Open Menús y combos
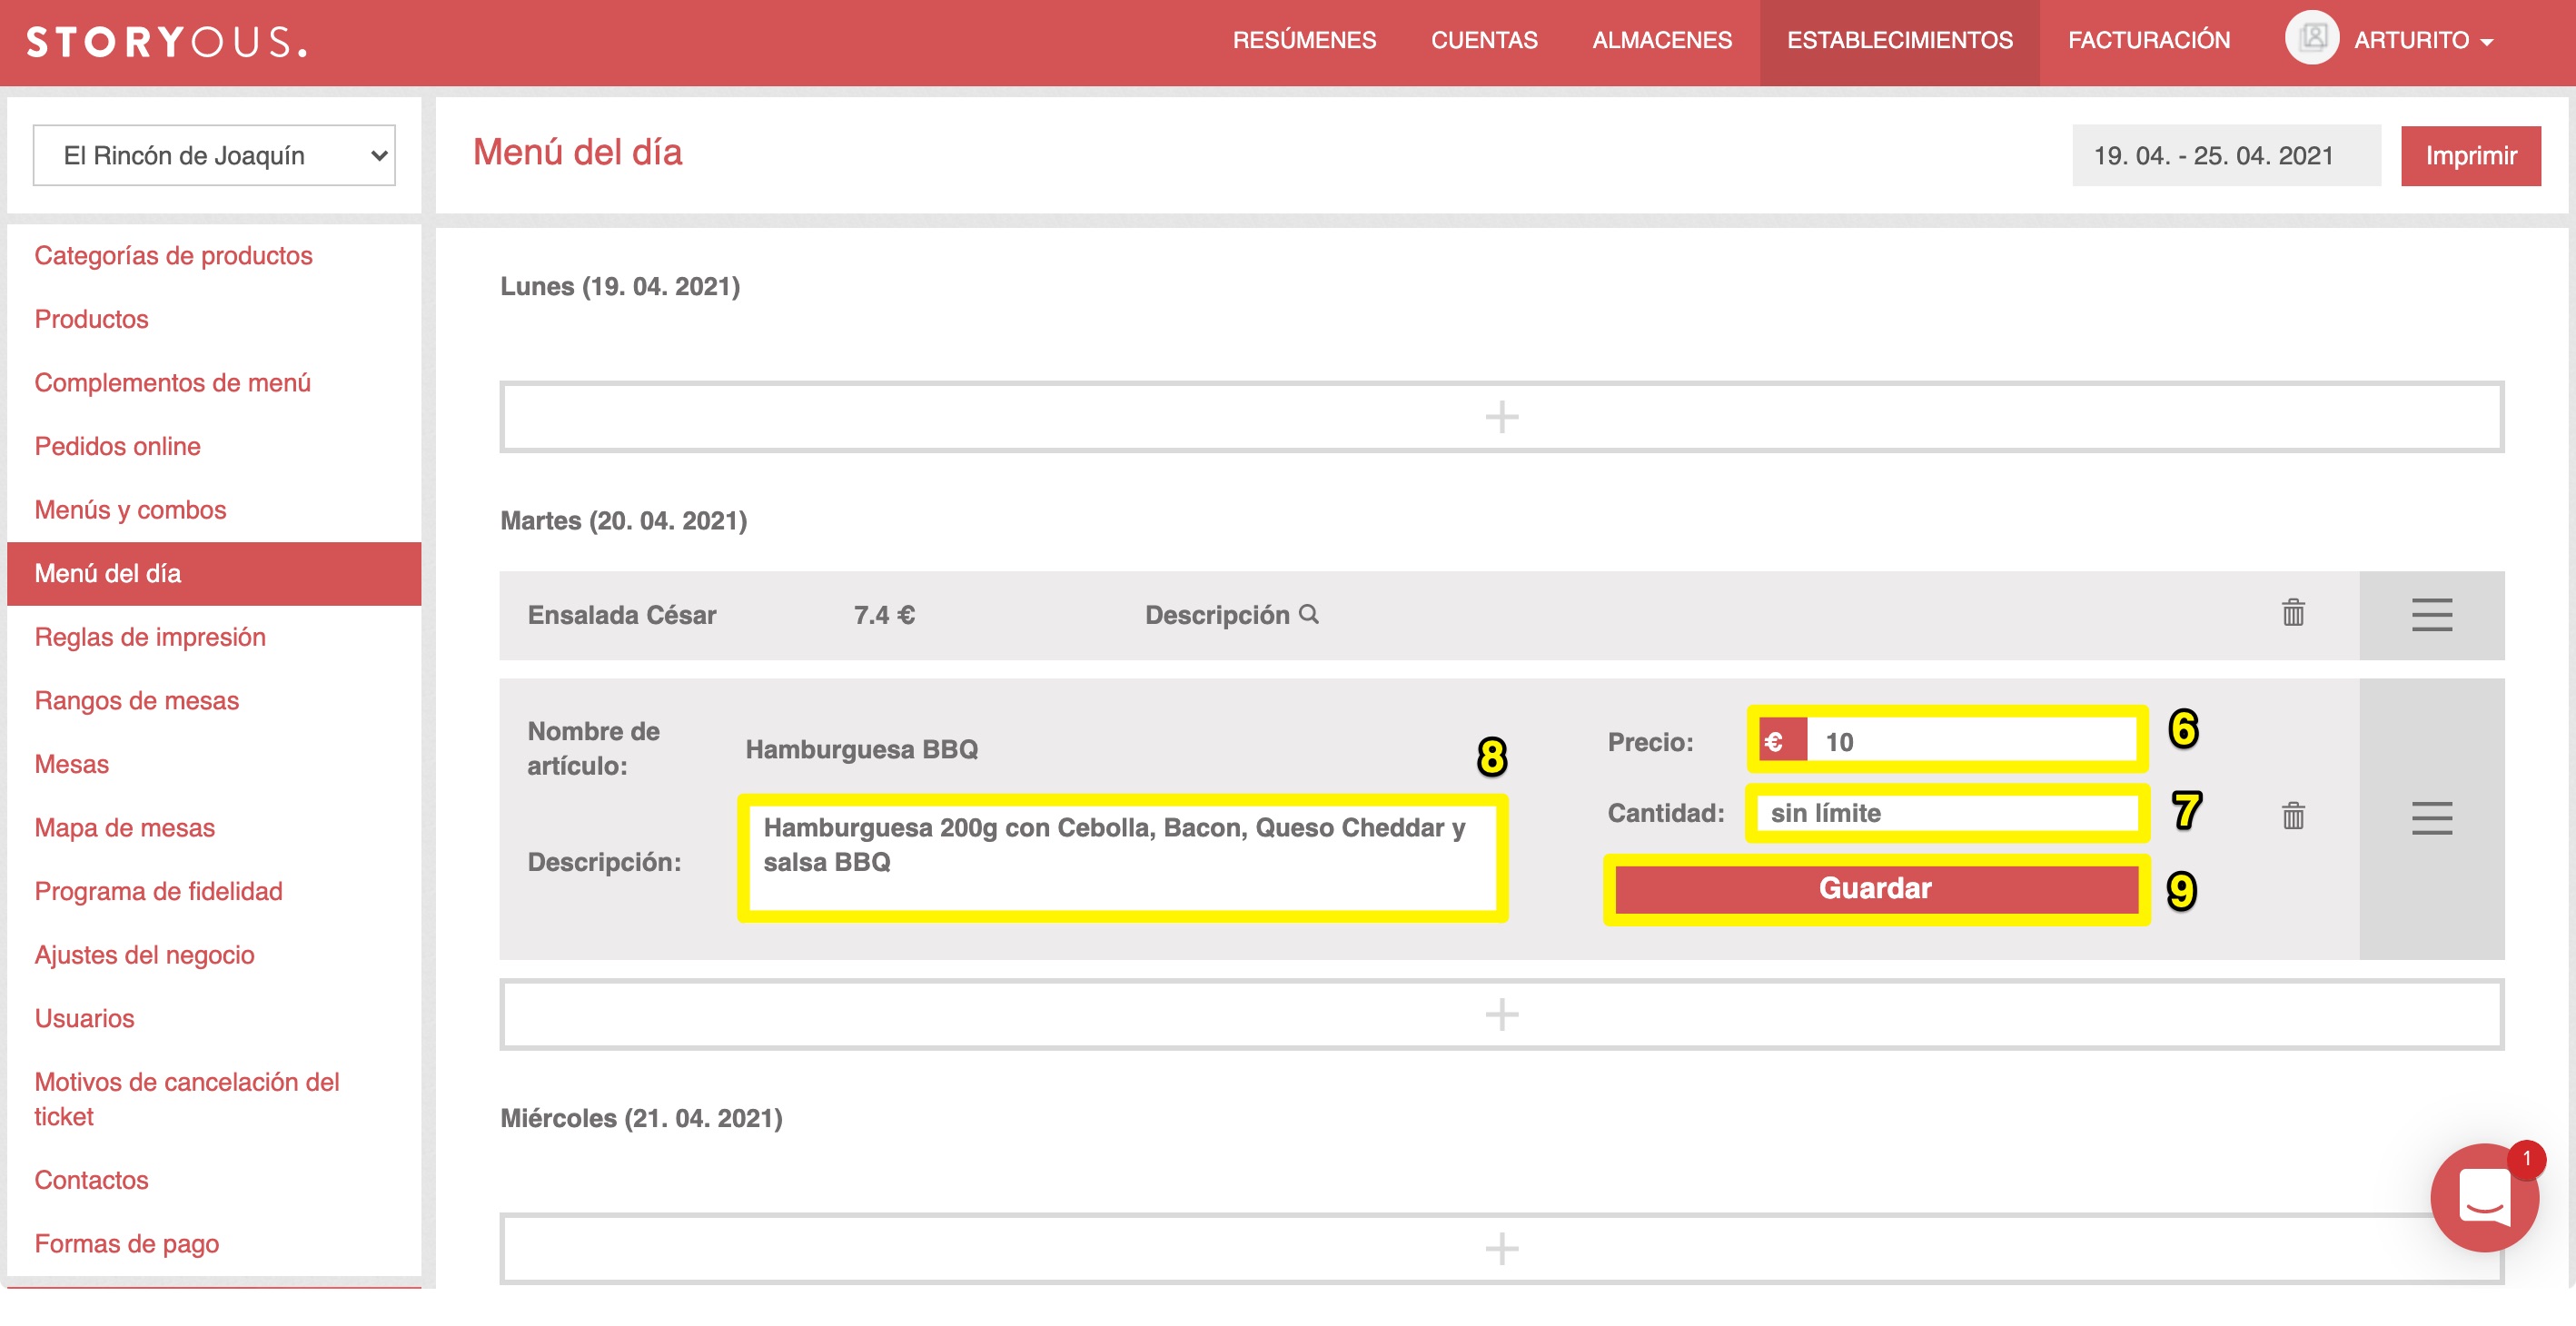 [x=130, y=510]
